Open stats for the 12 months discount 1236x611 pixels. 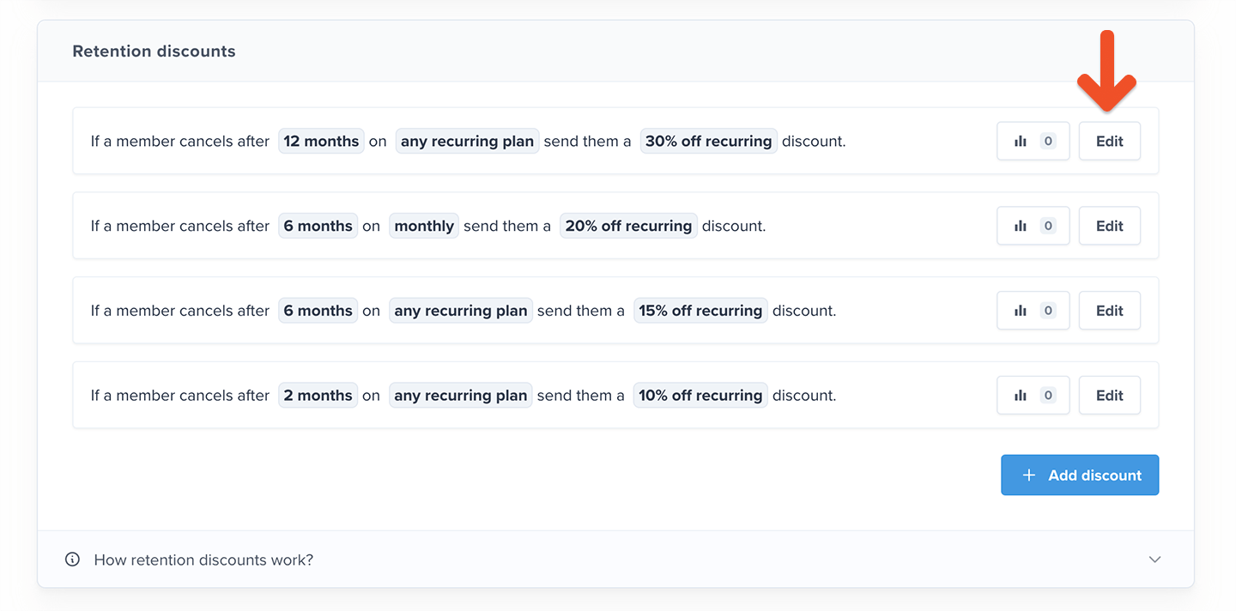1033,142
